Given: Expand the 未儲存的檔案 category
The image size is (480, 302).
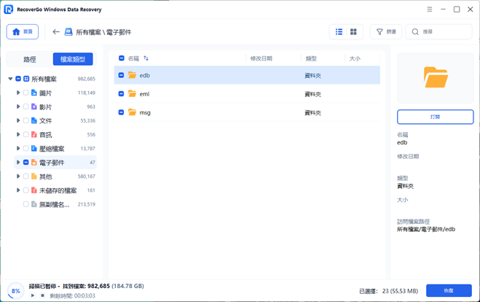Looking at the screenshot, I should (x=18, y=190).
